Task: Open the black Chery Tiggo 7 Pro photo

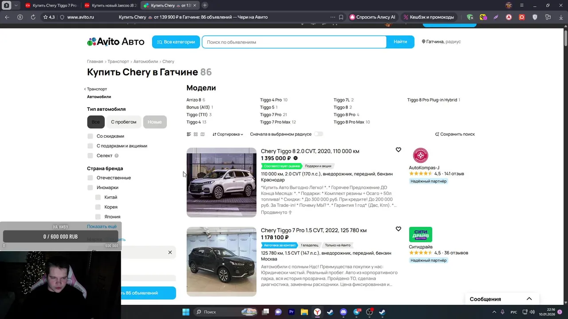Action: (221, 261)
